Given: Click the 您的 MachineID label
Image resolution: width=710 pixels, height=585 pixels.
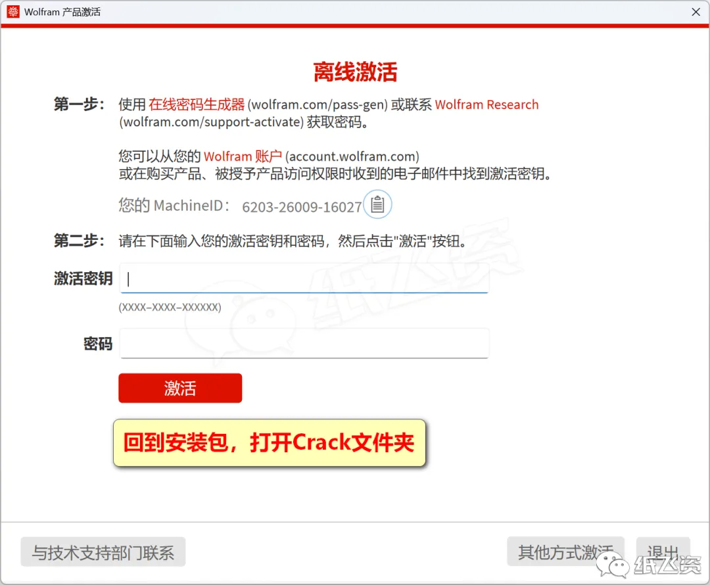Looking at the screenshot, I should [x=174, y=206].
